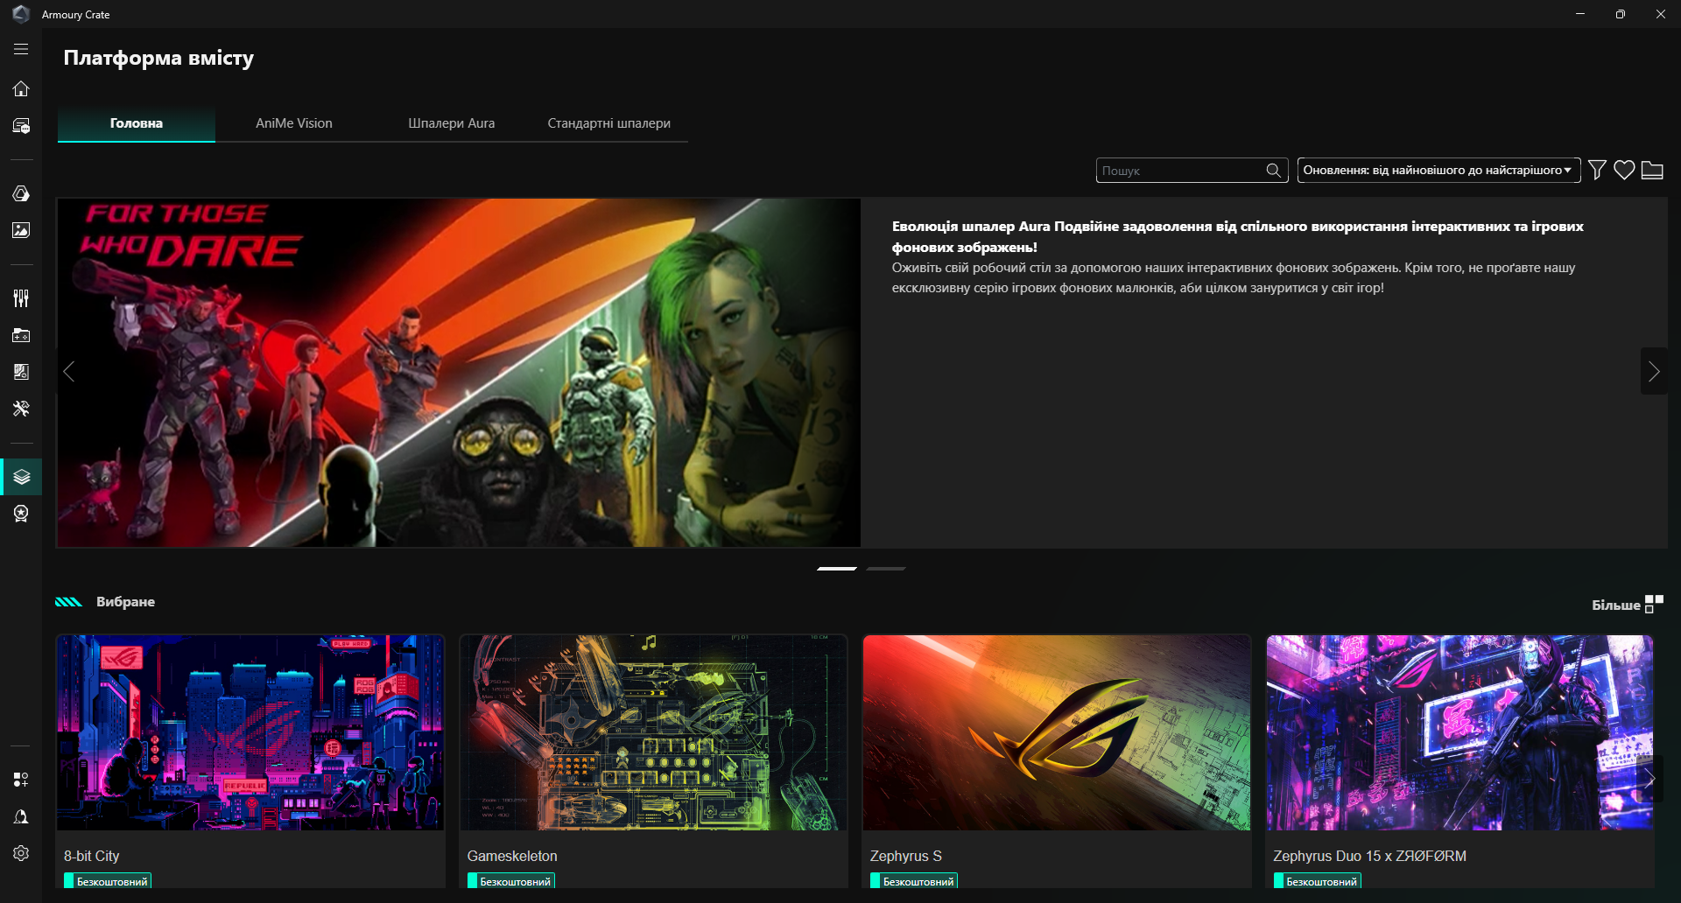Show favorites with the heart icon
The width and height of the screenshot is (1681, 903).
pyautogui.click(x=1624, y=170)
